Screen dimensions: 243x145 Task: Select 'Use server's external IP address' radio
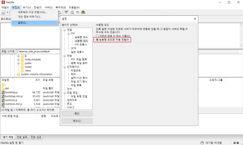pos(97,36)
